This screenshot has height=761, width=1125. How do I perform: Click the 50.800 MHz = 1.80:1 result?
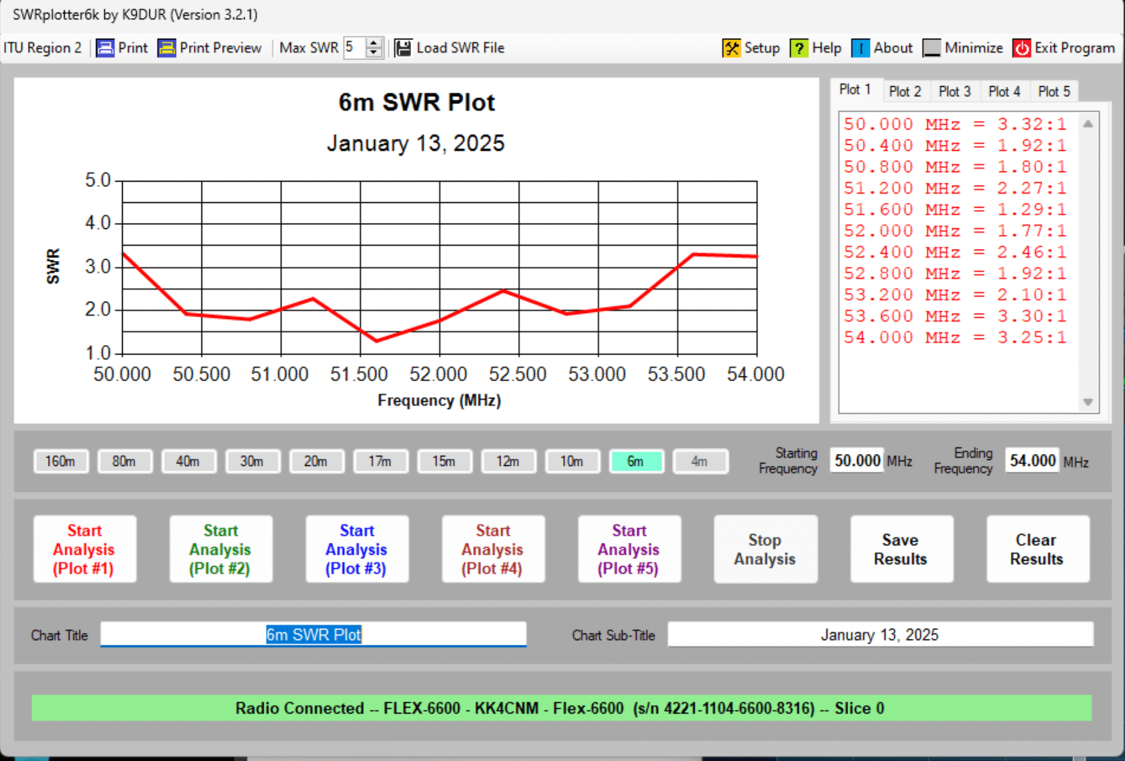pos(955,167)
